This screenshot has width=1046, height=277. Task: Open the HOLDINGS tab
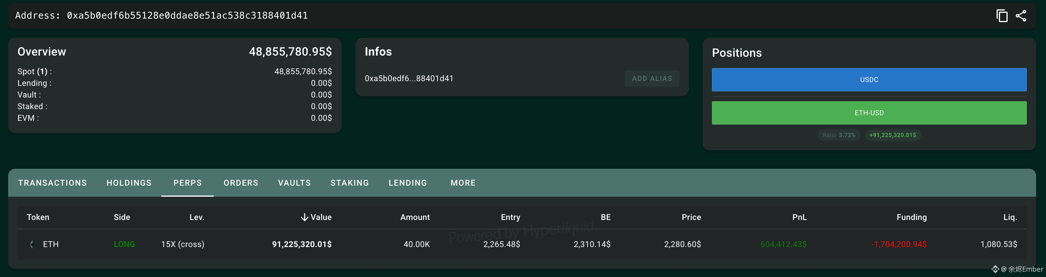coord(129,183)
